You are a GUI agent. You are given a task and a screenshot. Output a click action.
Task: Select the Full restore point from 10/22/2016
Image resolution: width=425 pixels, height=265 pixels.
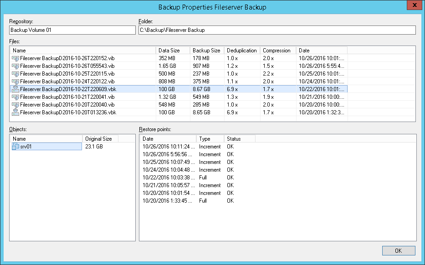pyautogui.click(x=169, y=177)
